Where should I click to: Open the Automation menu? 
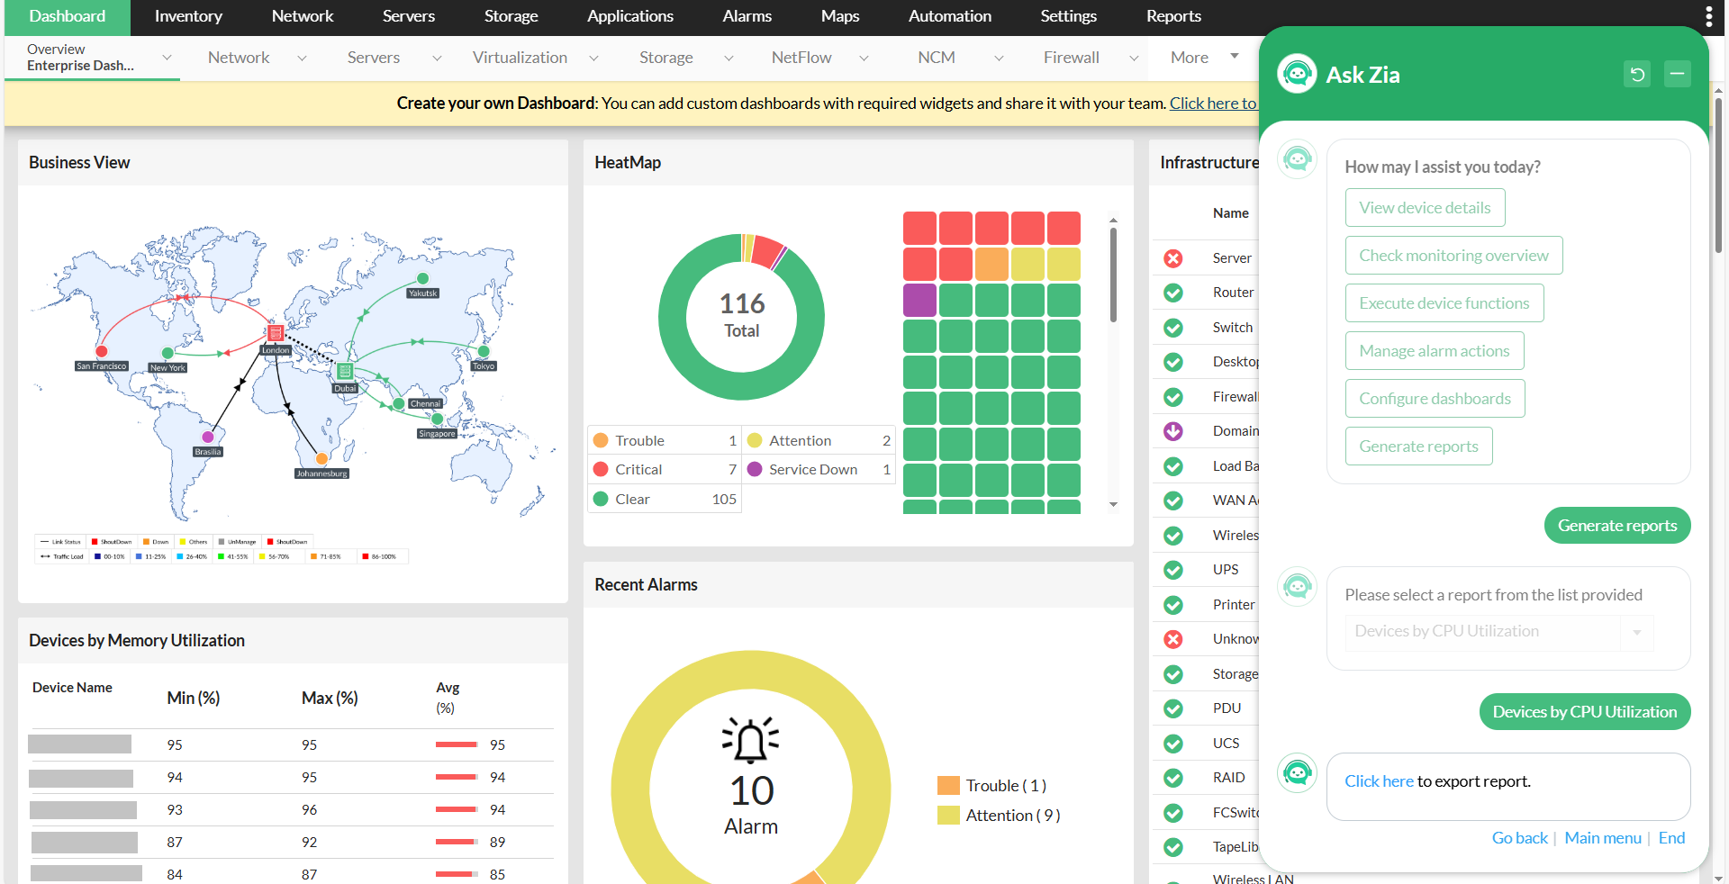coord(949,16)
